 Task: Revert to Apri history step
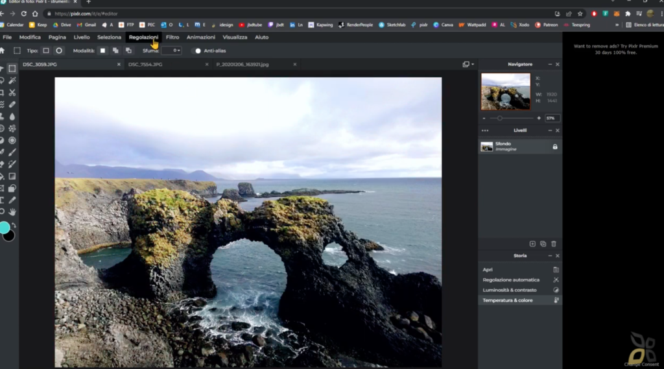(520, 269)
